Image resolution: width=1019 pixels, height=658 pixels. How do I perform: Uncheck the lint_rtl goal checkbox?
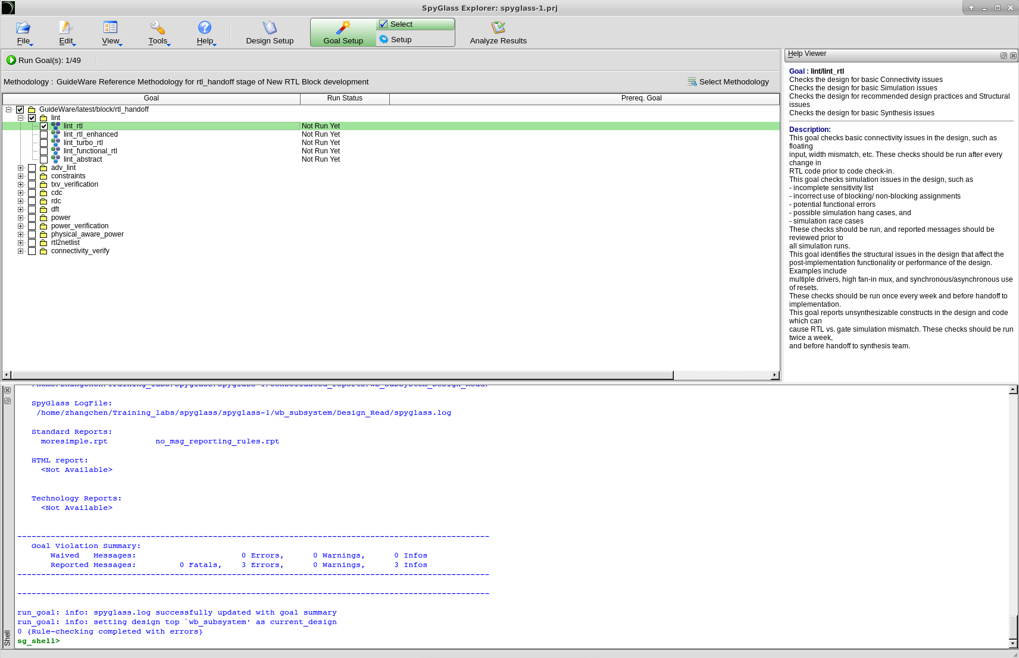[44, 126]
